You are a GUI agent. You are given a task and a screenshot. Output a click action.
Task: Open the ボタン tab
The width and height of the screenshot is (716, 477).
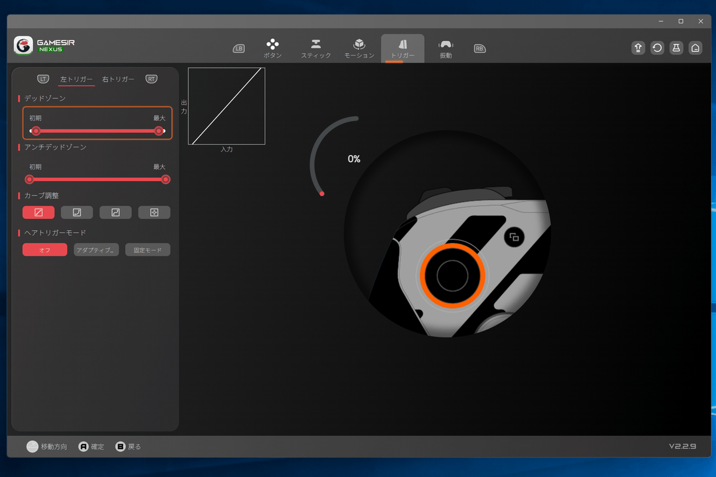coord(273,48)
